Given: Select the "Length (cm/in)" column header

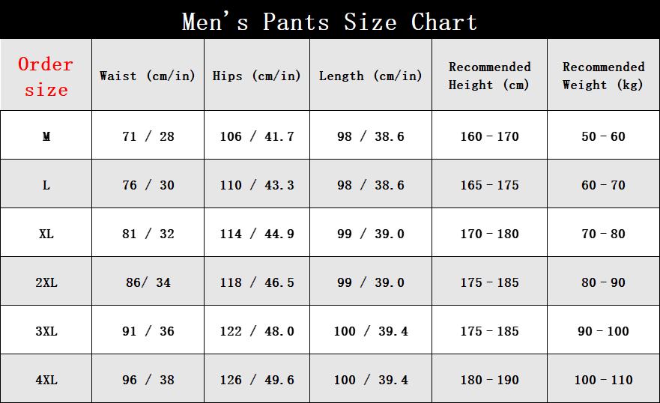Looking at the screenshot, I should tap(370, 76).
